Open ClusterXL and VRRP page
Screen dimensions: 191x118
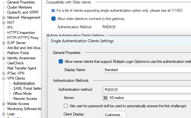(x=23, y=12)
